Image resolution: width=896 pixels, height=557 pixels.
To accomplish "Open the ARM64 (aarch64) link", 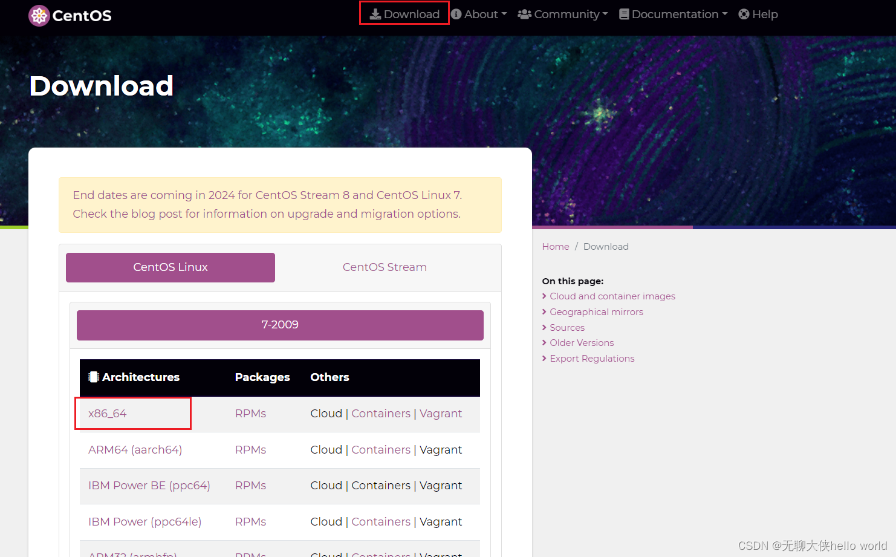I will tap(135, 450).
